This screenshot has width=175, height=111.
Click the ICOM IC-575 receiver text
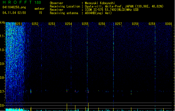click(x=112, y=10)
